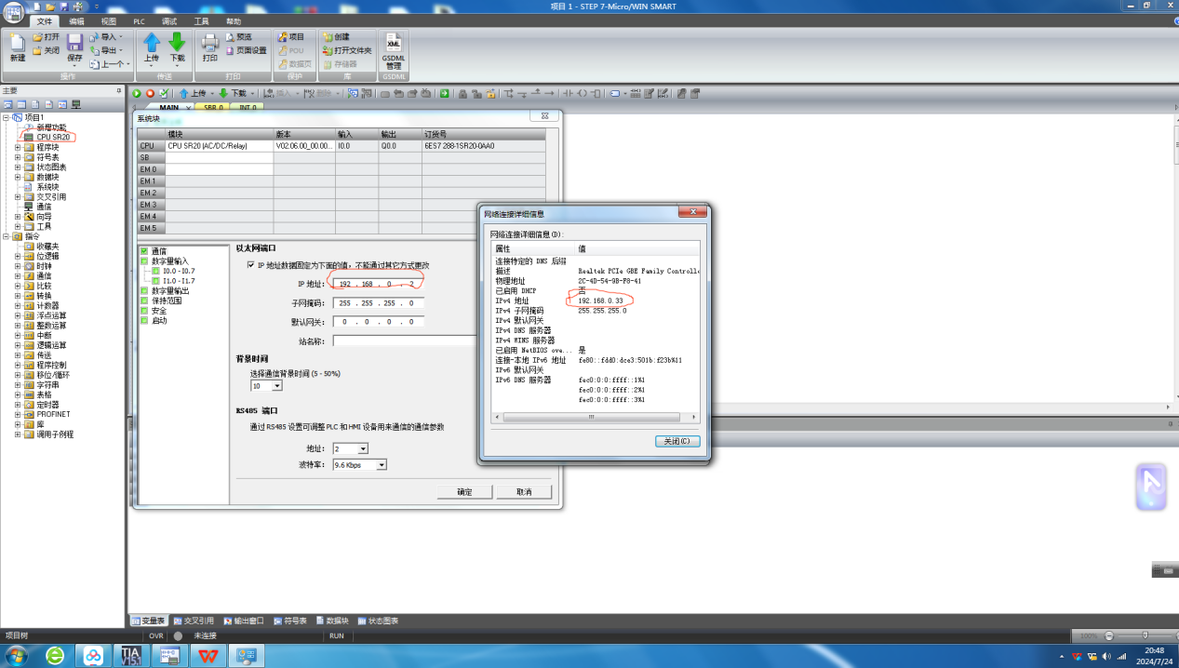Toggle the fixed IP address checkbox
The image size is (1179, 668).
250,265
